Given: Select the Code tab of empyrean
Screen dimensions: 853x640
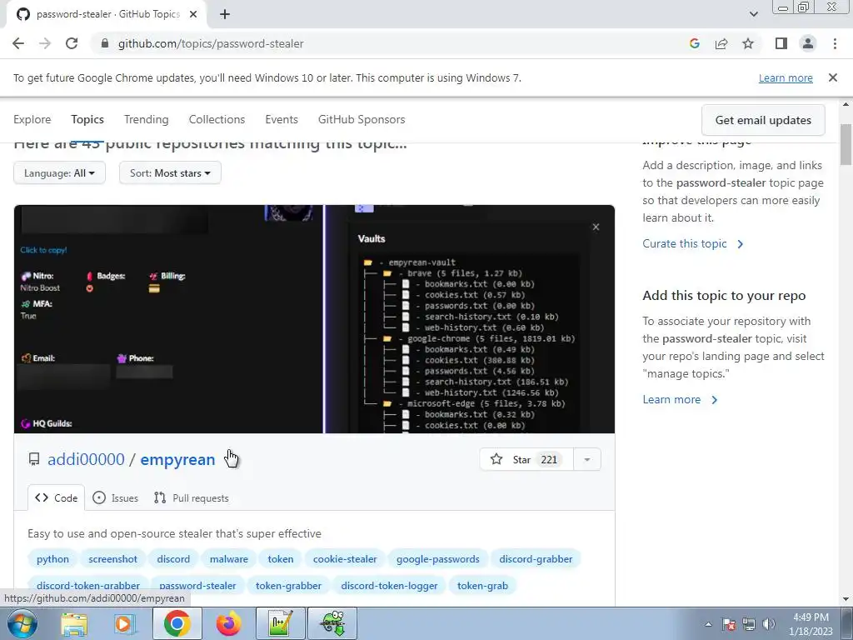Looking at the screenshot, I should [x=56, y=498].
